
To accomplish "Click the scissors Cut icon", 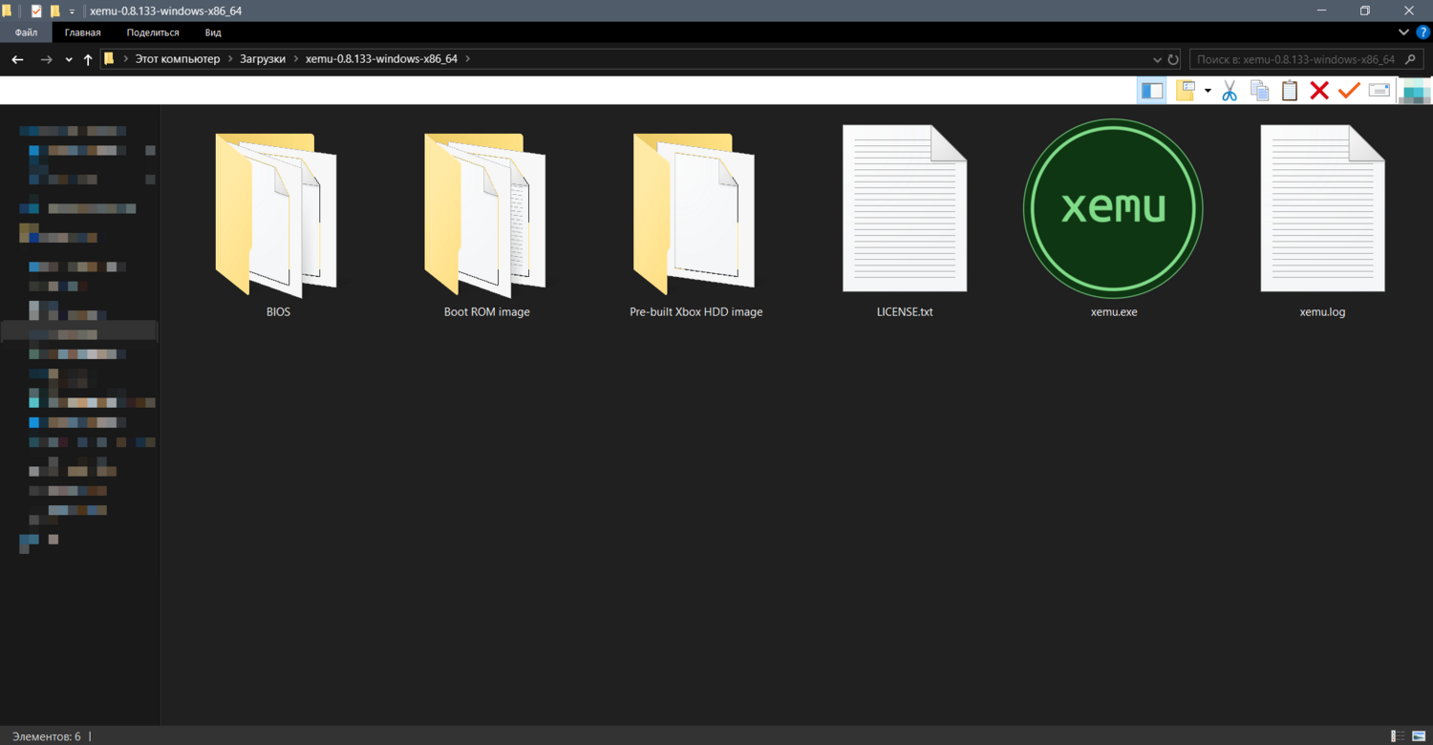I will pos(1230,91).
